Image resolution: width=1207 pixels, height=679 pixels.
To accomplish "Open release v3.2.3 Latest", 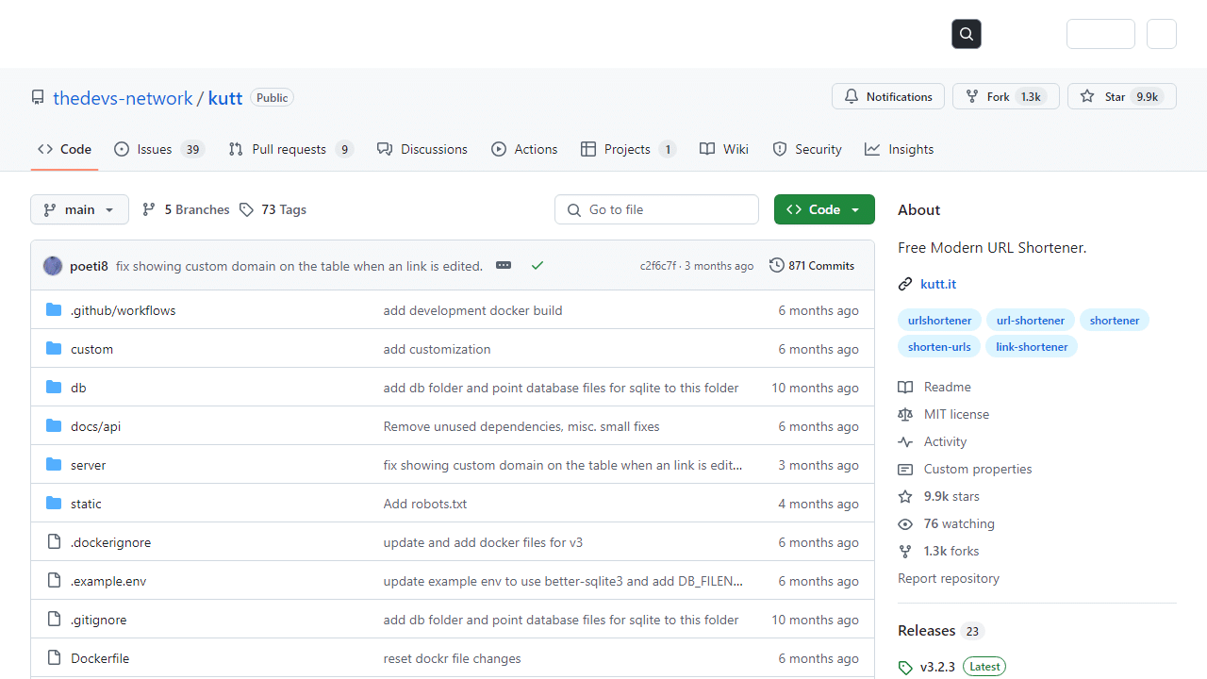I will 952,667.
